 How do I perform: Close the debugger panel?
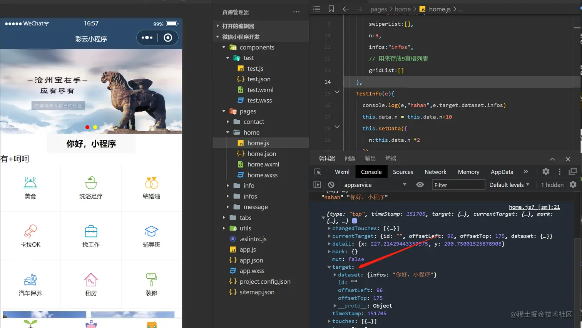tap(568, 159)
